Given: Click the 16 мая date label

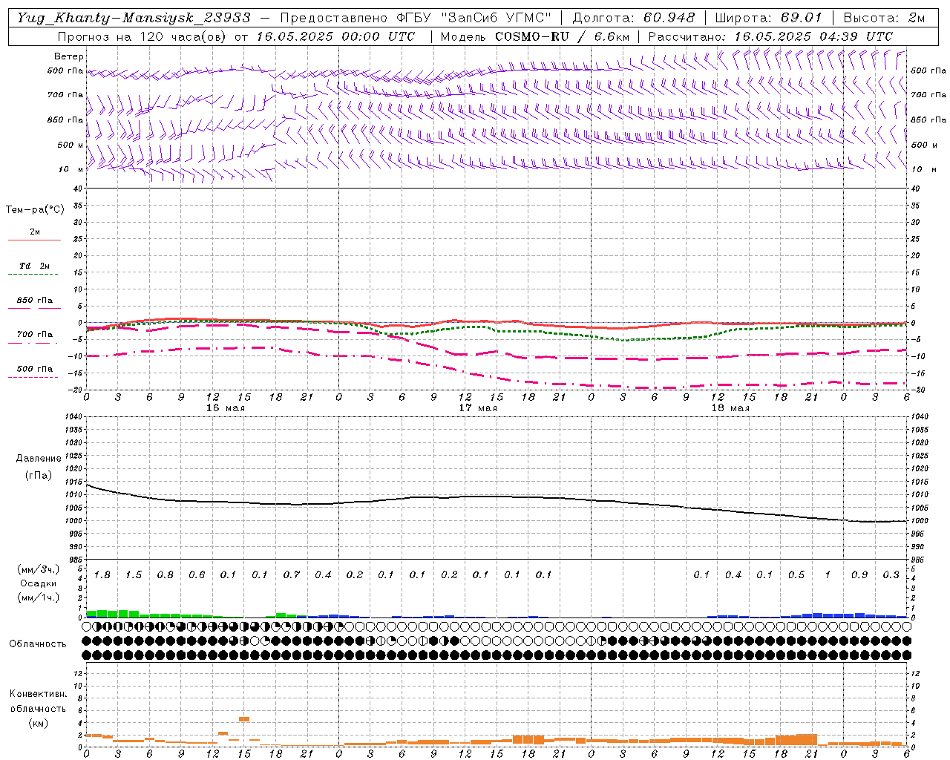Looking at the screenshot, I should 226,408.
